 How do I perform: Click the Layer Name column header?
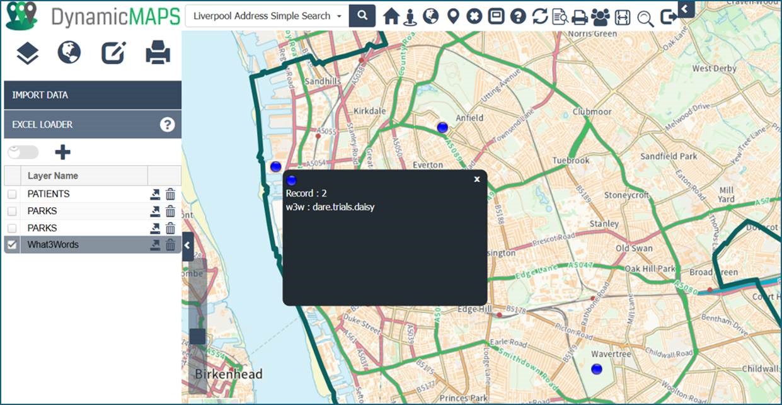53,176
